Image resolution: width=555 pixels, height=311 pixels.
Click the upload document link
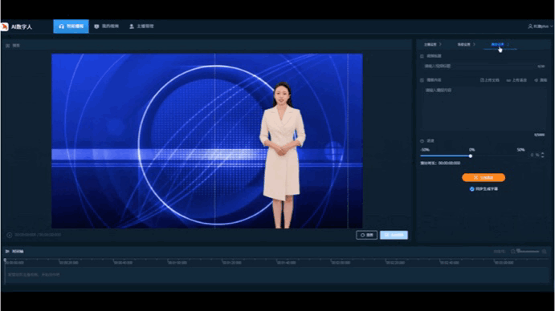489,80
